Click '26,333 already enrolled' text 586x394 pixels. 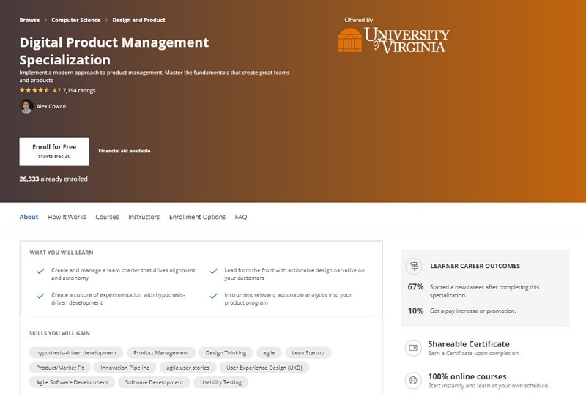(x=53, y=179)
